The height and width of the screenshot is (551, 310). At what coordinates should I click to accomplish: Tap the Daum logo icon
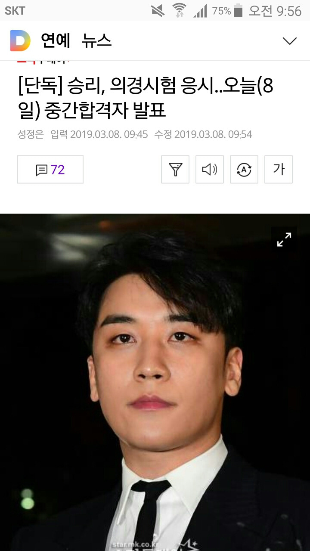[x=21, y=41]
